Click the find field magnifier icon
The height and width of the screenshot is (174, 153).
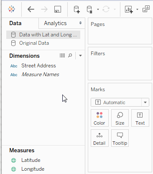tap(70, 56)
